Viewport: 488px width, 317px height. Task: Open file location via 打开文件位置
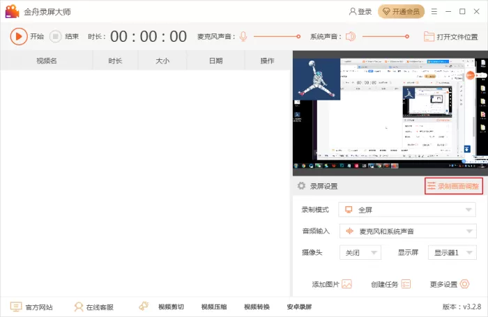click(x=450, y=37)
